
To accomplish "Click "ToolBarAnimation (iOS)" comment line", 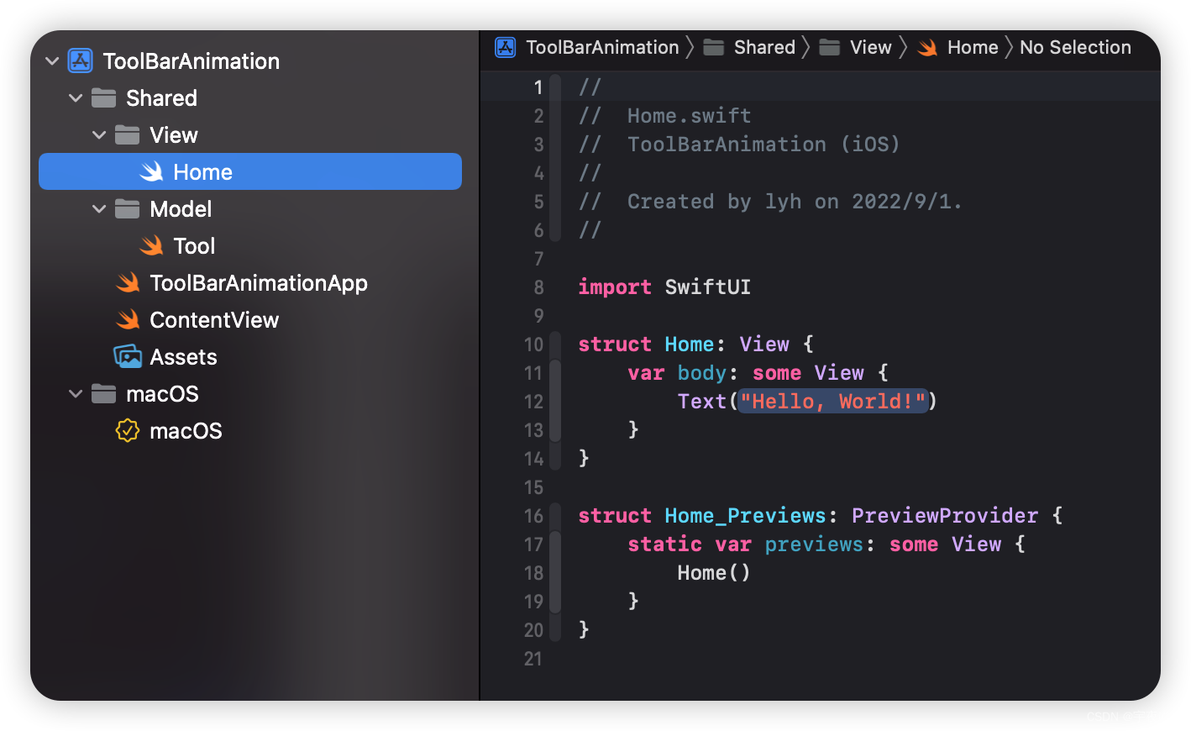I will click(x=764, y=145).
